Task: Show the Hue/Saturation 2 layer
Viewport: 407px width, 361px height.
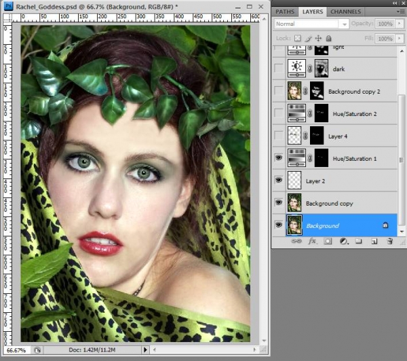Action: [279, 113]
